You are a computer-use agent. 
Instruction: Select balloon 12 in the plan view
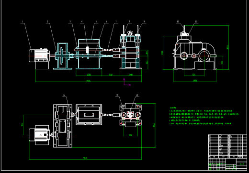(137, 95)
